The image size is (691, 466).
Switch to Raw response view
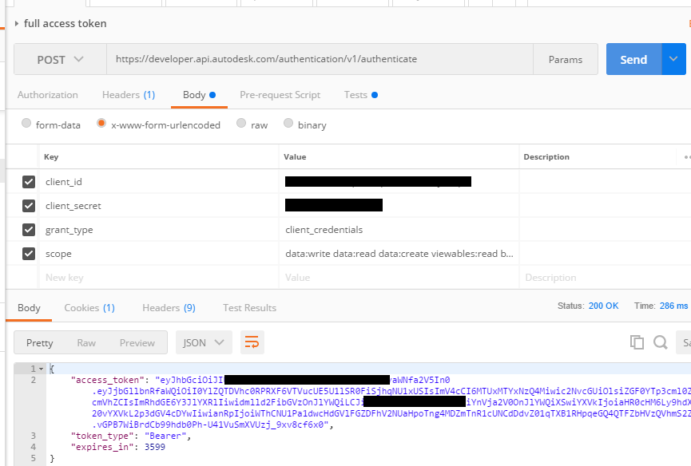[x=86, y=343]
